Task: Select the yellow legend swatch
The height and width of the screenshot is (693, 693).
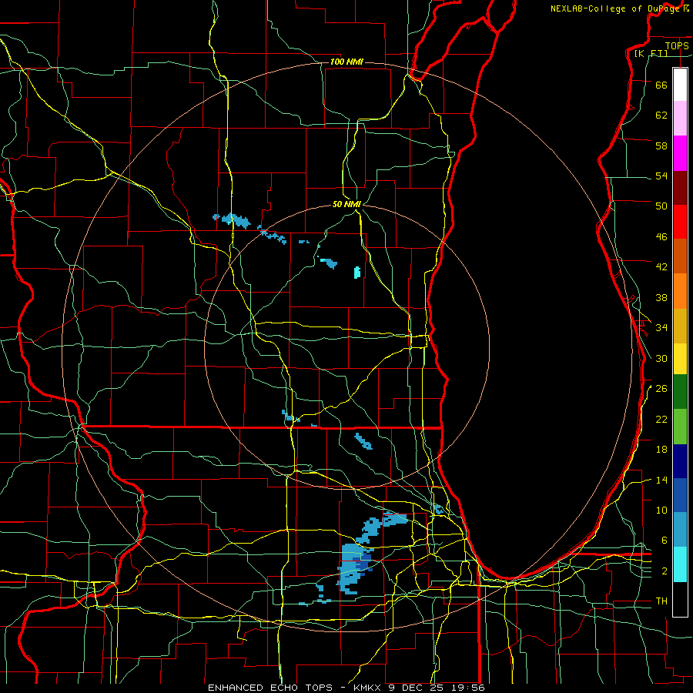Action: pyautogui.click(x=680, y=359)
